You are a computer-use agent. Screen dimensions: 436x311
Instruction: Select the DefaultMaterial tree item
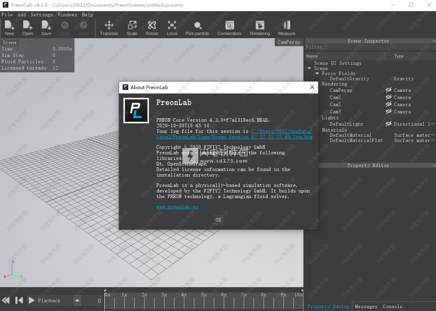pos(351,135)
